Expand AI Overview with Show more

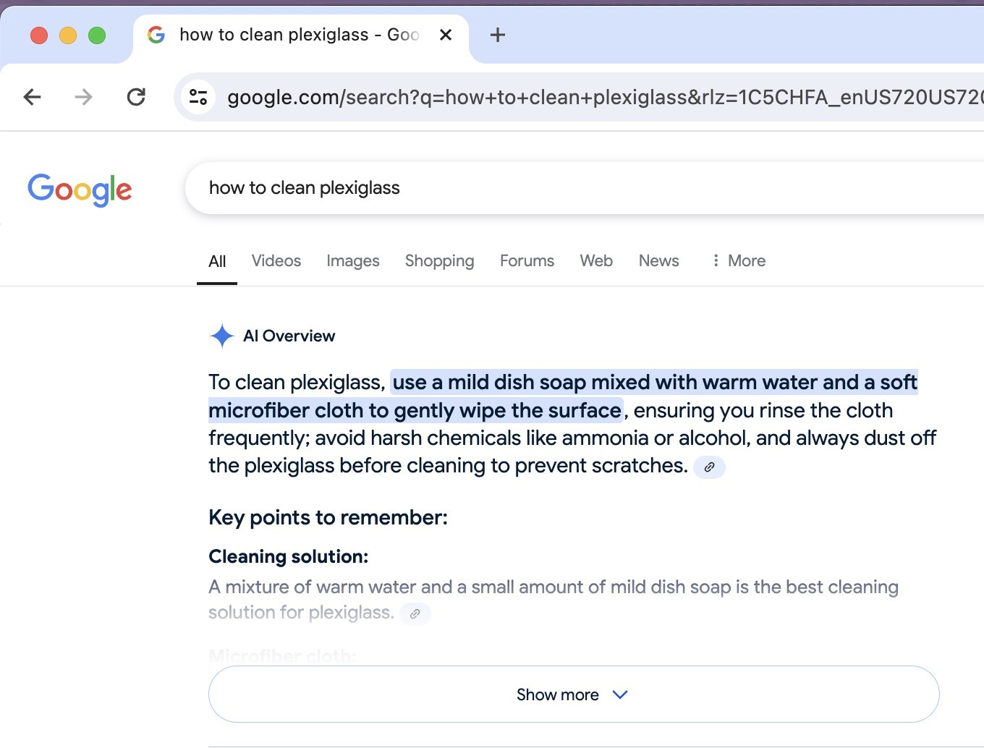click(573, 694)
